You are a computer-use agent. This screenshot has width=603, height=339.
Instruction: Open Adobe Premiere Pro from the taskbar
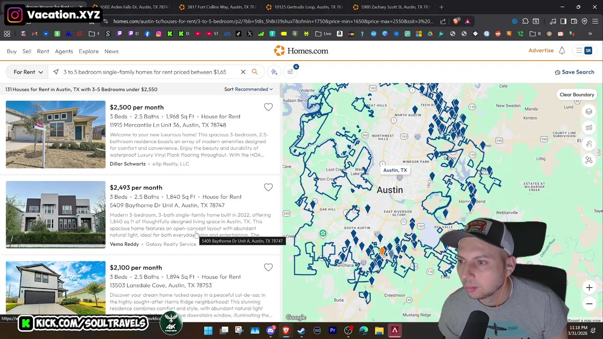(x=333, y=331)
